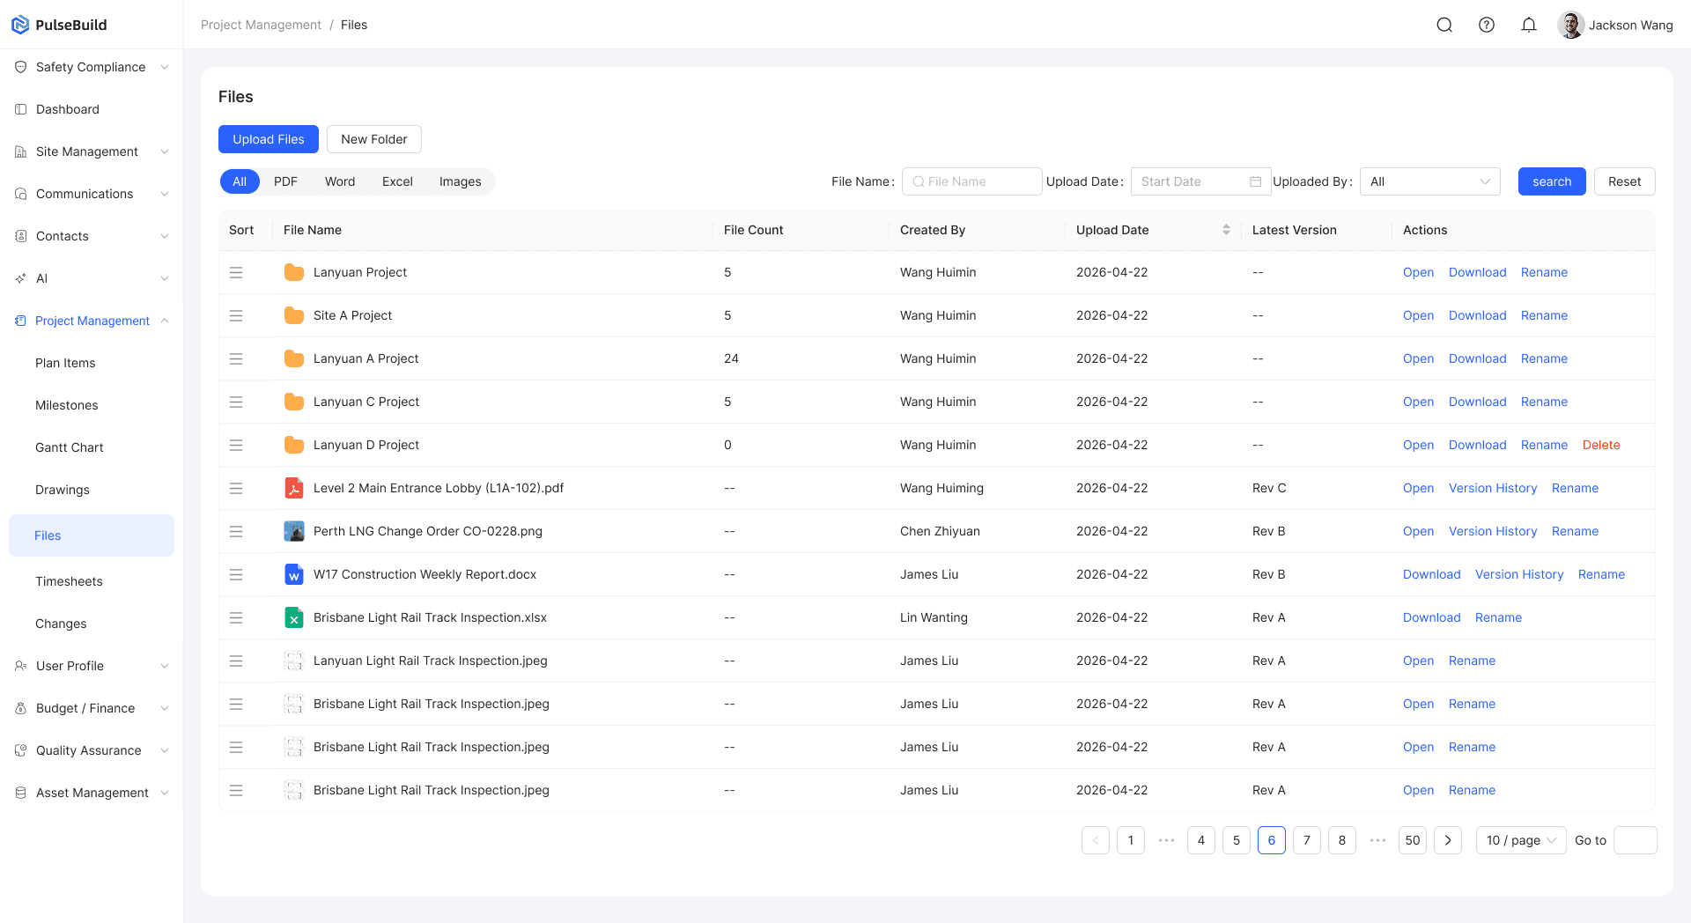Click the User Profile person icon

coord(21,666)
